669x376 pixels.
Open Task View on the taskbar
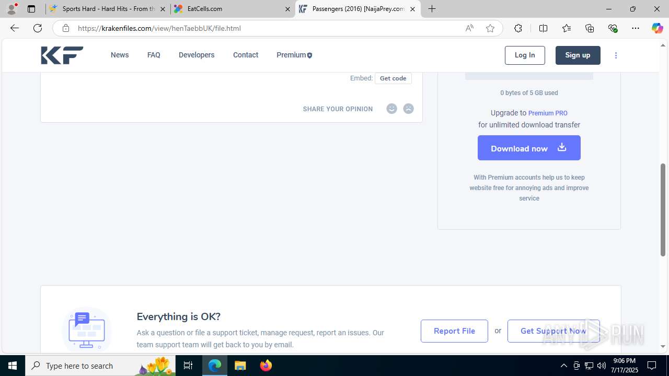(x=188, y=366)
